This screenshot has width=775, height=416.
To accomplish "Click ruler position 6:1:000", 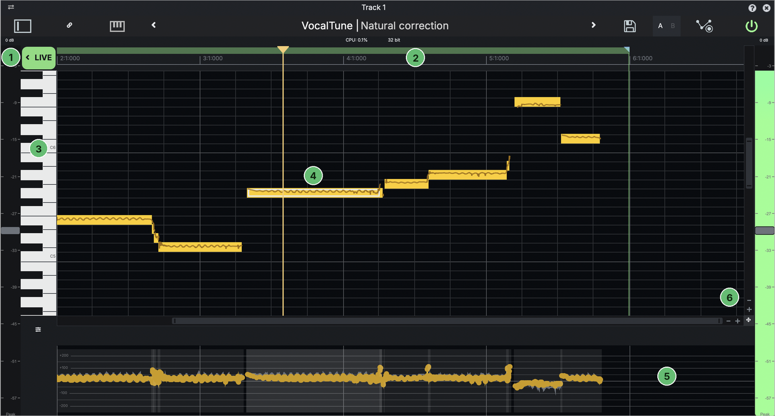I will coord(643,59).
